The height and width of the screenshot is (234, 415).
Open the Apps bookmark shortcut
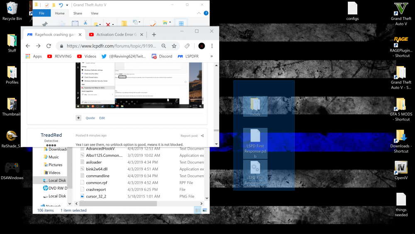click(34, 56)
